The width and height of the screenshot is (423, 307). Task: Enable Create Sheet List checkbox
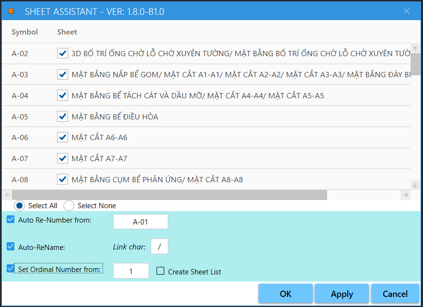pyautogui.click(x=161, y=271)
